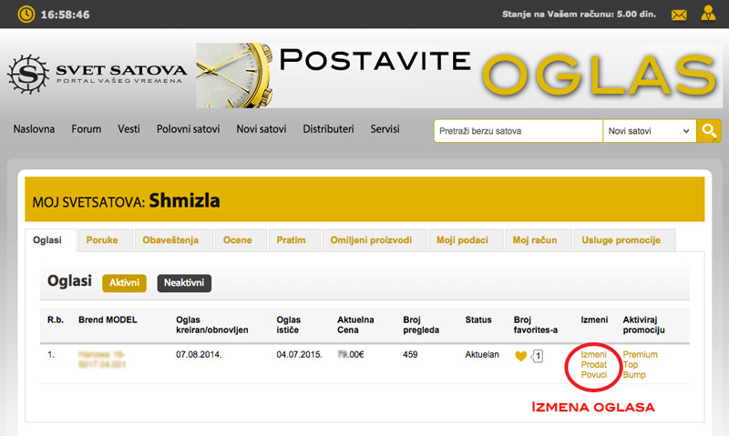Open the Novi satovi category dropdown
729x436 pixels.
pyautogui.click(x=649, y=131)
